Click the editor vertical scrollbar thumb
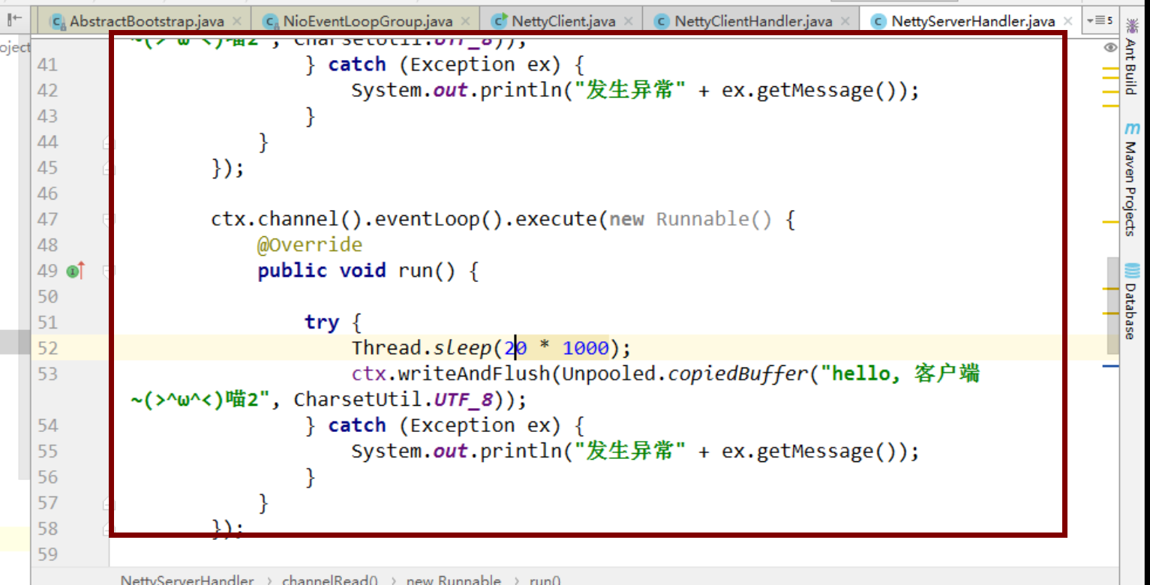This screenshot has height=585, width=1150. (x=1112, y=305)
